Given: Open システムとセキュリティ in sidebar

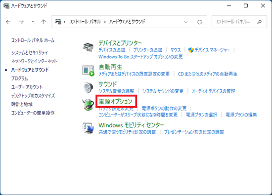Looking at the screenshot, I should tap(29, 52).
